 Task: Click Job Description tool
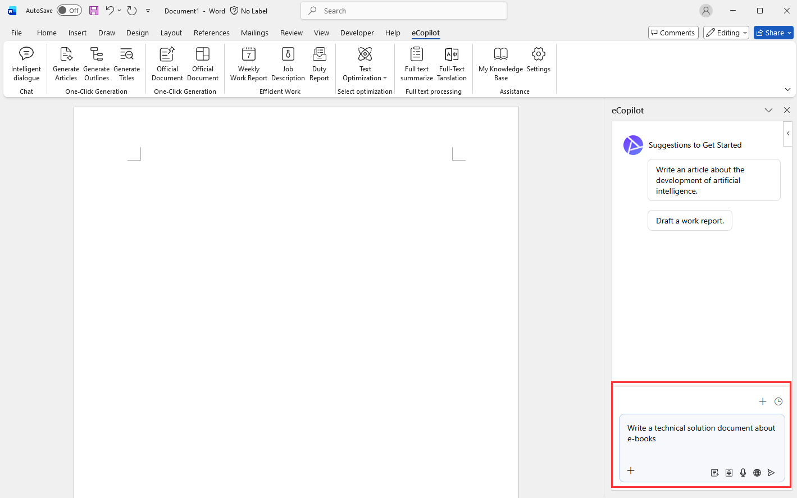pyautogui.click(x=288, y=64)
